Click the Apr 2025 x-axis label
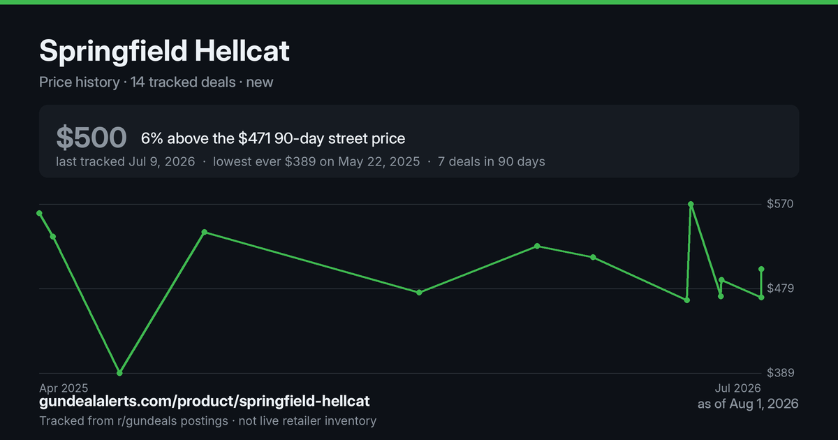The height and width of the screenshot is (440, 838). click(64, 388)
